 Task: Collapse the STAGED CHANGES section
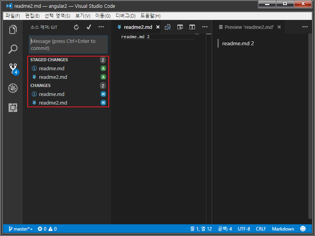click(49, 60)
